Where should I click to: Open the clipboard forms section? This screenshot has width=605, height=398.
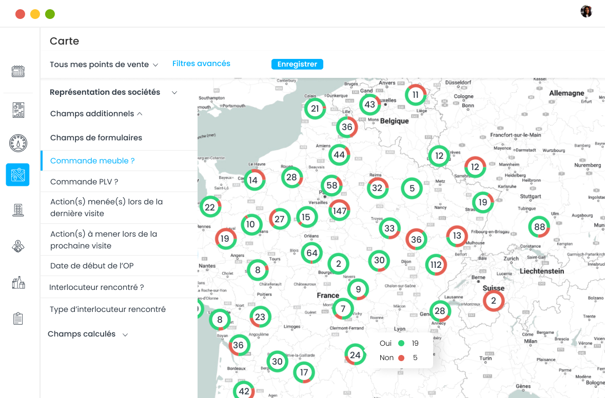coord(18,318)
